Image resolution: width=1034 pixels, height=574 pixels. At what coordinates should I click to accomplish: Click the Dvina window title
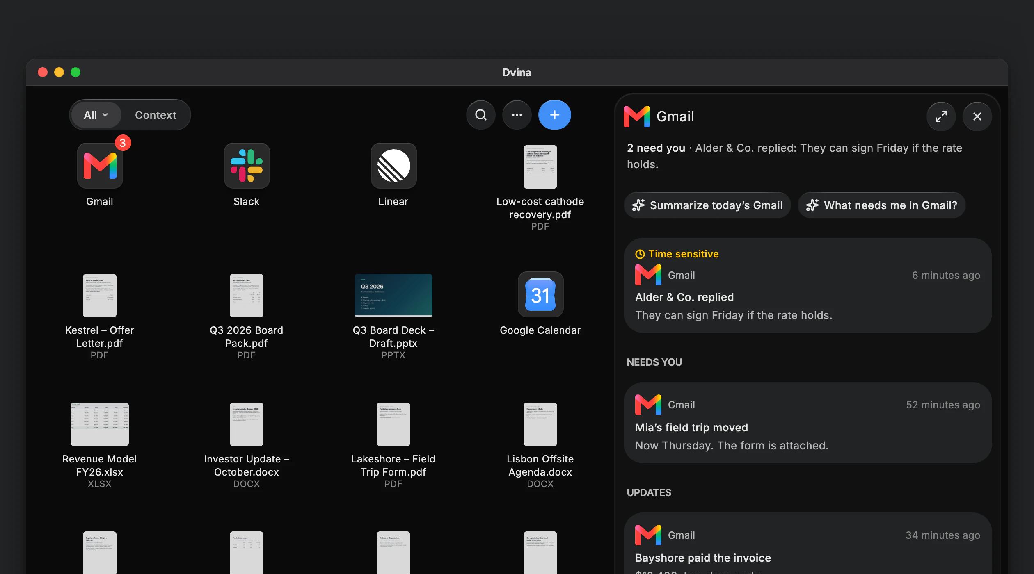(517, 73)
